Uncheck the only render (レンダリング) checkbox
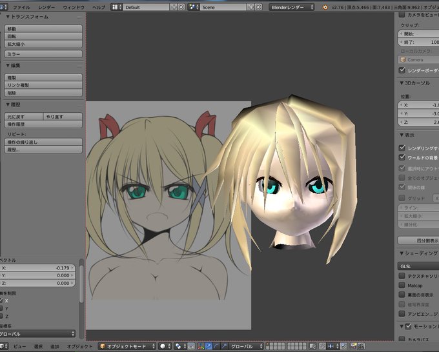 click(402, 148)
